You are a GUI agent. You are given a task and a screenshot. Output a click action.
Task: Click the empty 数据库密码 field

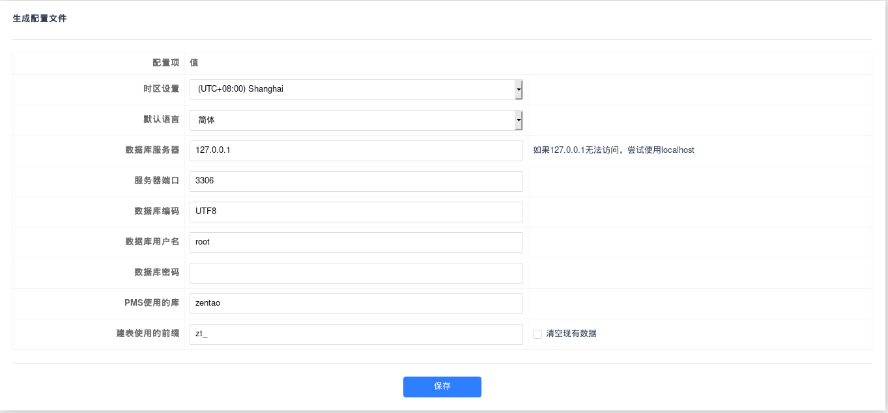point(356,273)
